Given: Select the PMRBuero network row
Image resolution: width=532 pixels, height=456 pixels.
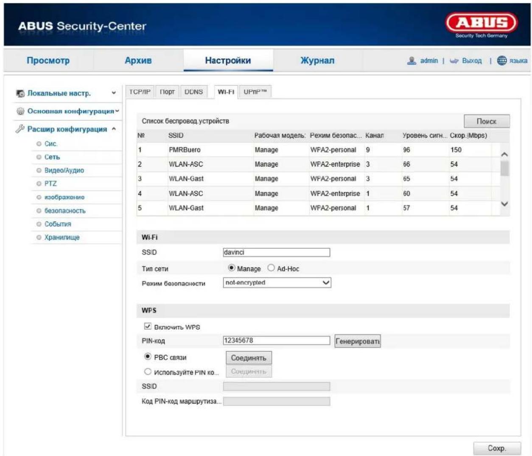Looking at the screenshot, I should click(318, 150).
